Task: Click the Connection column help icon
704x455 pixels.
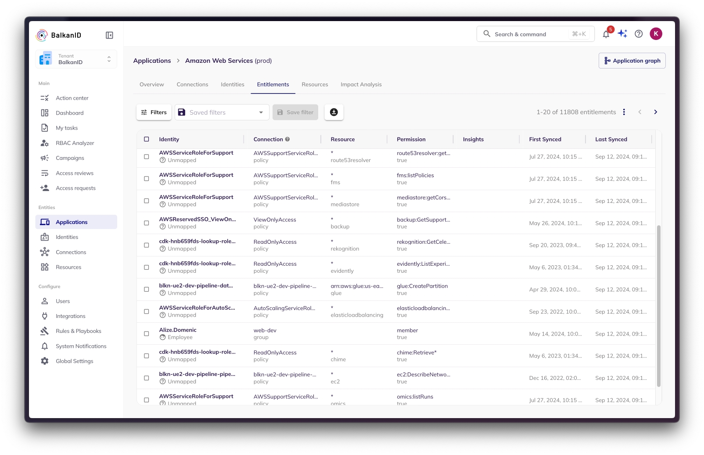Action: click(x=287, y=139)
